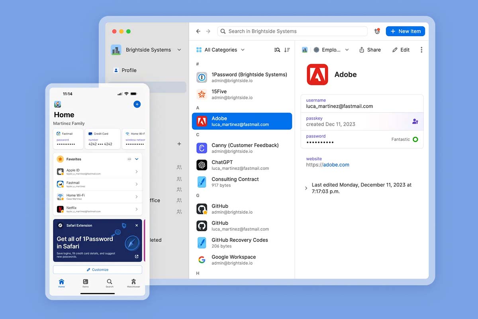Viewport: 478px width, 319px height.
Task: Open the Employee vault dropdown
Action: tap(331, 50)
